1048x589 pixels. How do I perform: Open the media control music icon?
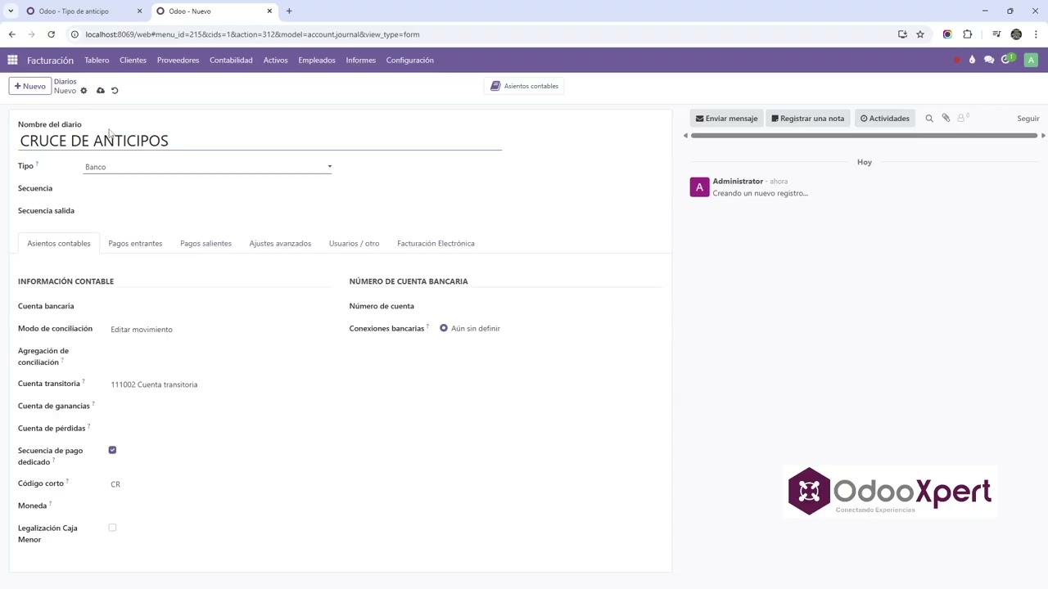996,34
